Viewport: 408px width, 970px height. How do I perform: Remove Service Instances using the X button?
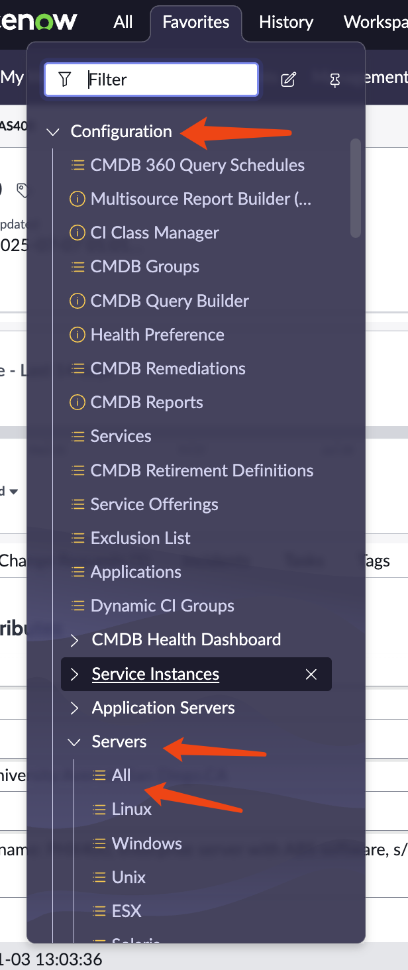tap(311, 674)
